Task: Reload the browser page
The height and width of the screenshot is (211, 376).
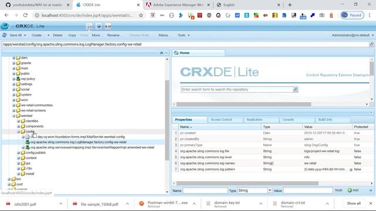Action: pyautogui.click(x=25, y=15)
